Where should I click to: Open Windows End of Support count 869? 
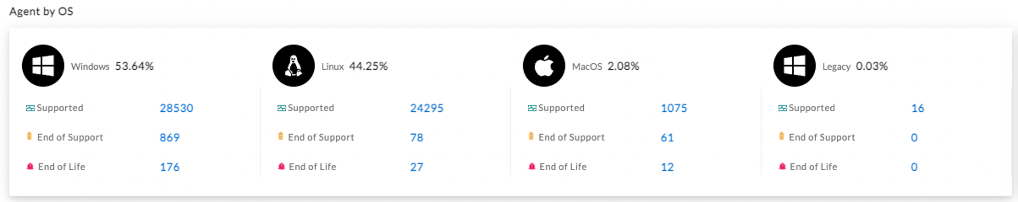[x=170, y=137]
